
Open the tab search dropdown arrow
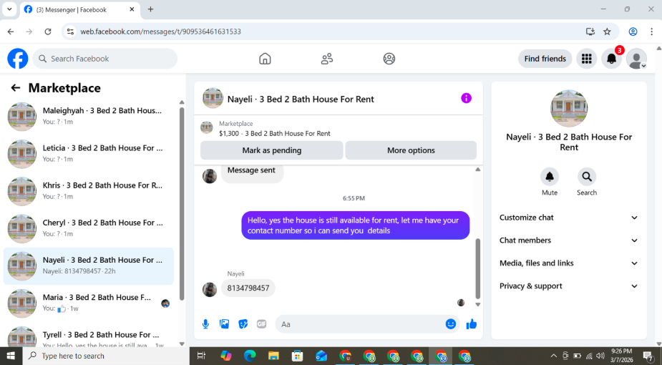pyautogui.click(x=9, y=9)
